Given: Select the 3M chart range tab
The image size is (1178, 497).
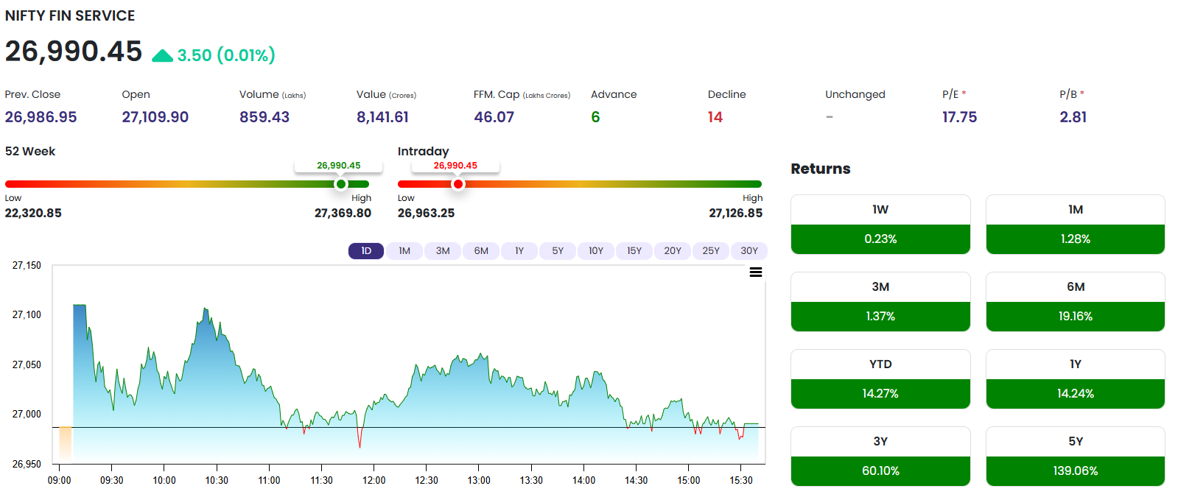Looking at the screenshot, I should pyautogui.click(x=443, y=251).
